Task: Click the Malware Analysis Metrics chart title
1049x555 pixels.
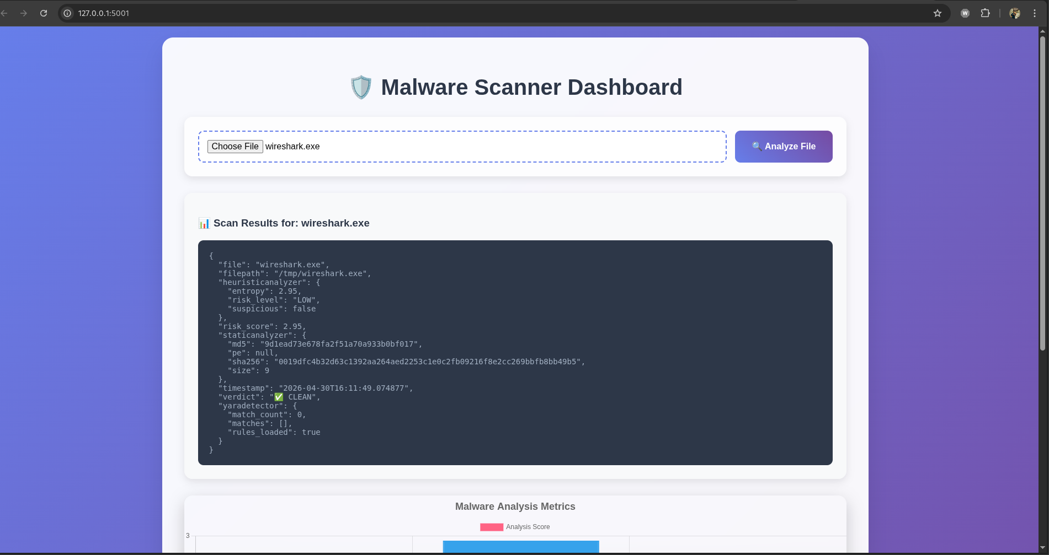Action: (x=515, y=506)
